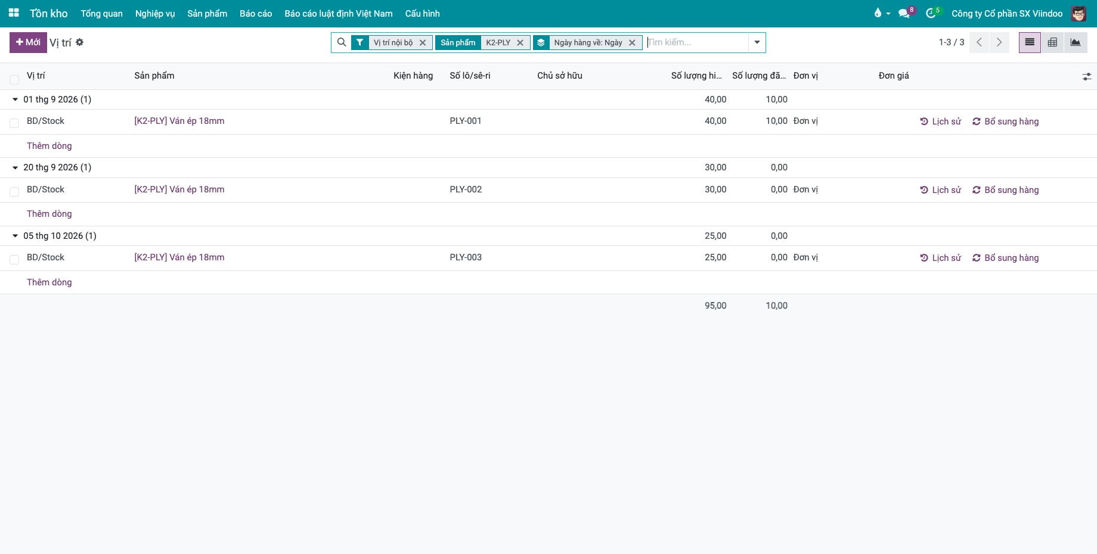This screenshot has height=554, width=1097.
Task: Open the Tổng quan menu
Action: 102,13
